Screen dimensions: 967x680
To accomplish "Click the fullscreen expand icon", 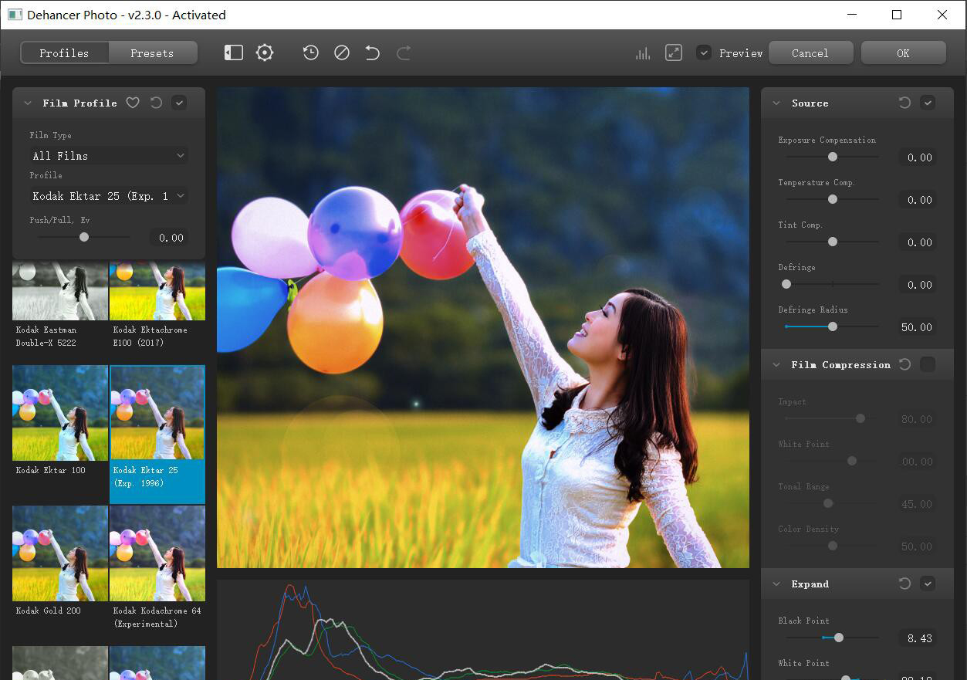I will pos(673,52).
